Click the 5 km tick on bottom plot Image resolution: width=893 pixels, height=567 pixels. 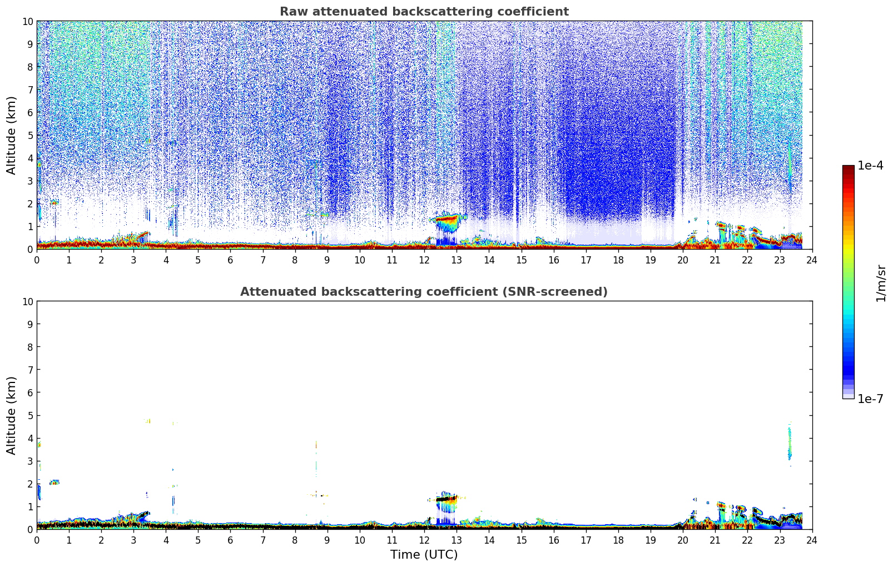click(x=30, y=415)
